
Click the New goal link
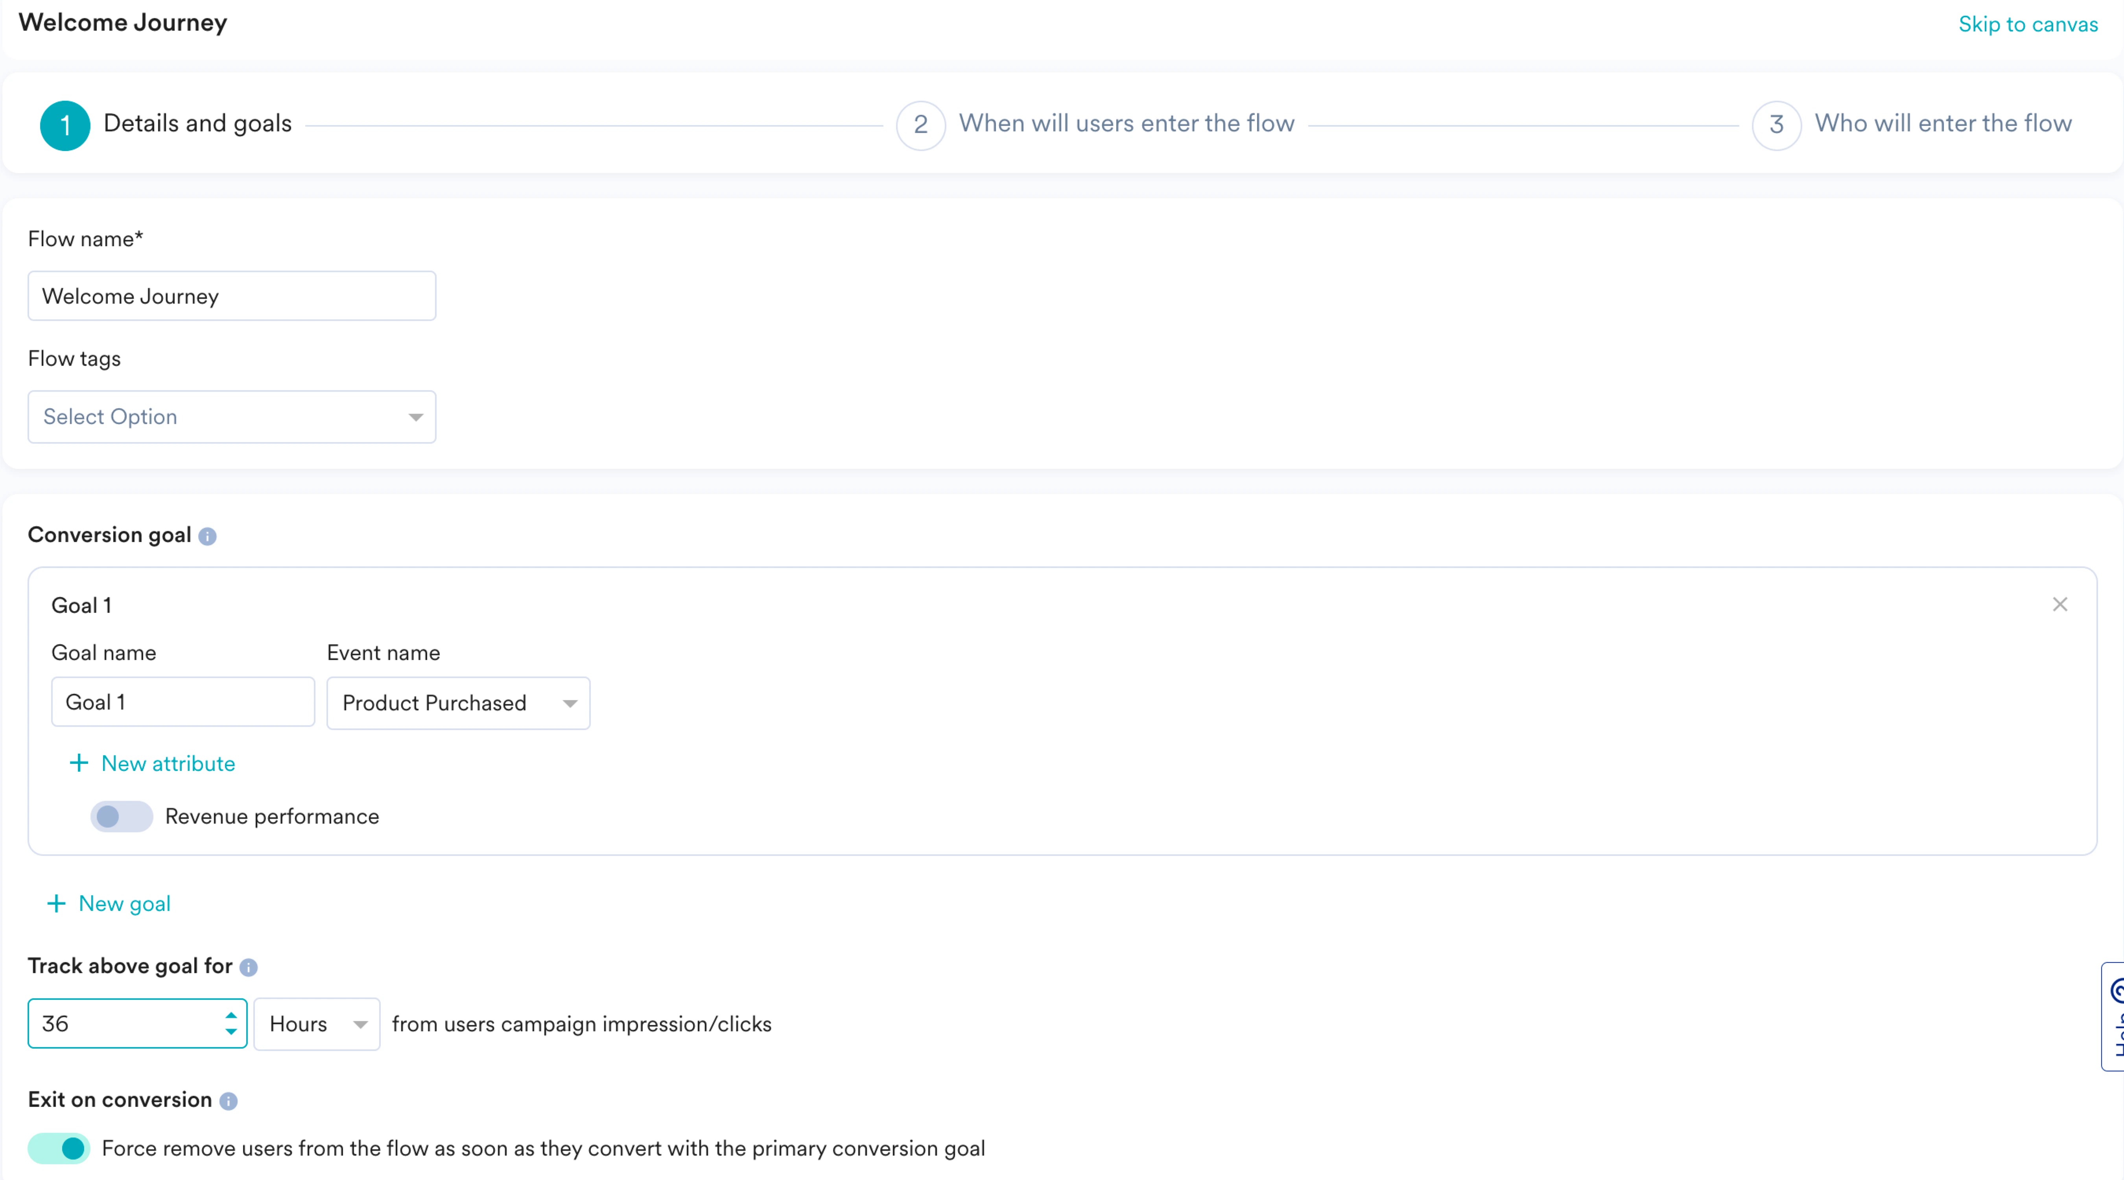tap(125, 904)
